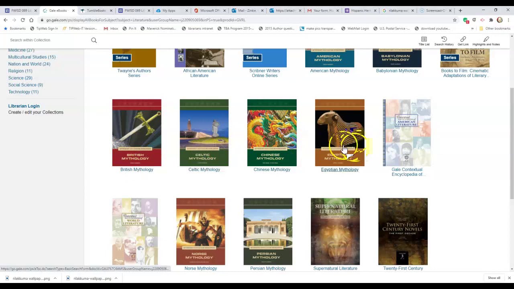This screenshot has width=514, height=289.
Task: Open the Librarian Login link
Action: (24, 106)
